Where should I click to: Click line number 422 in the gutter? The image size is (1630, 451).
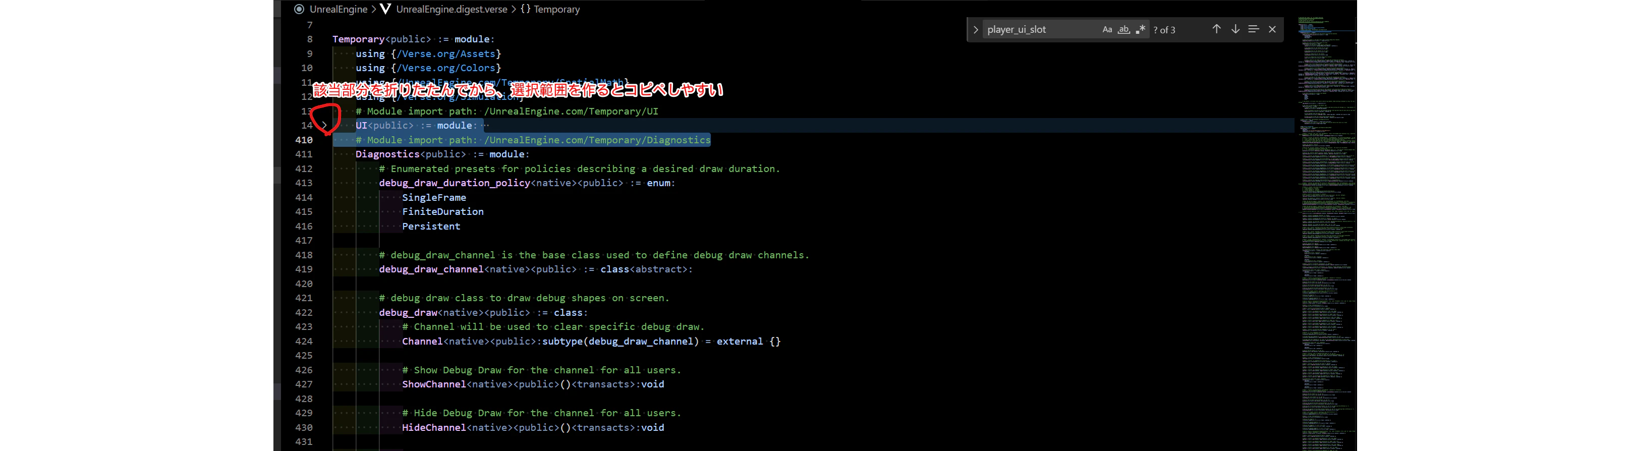(304, 312)
